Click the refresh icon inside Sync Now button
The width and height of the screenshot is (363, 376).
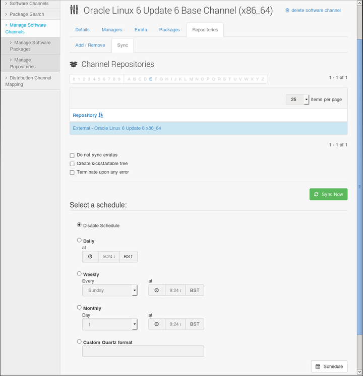tap(316, 194)
